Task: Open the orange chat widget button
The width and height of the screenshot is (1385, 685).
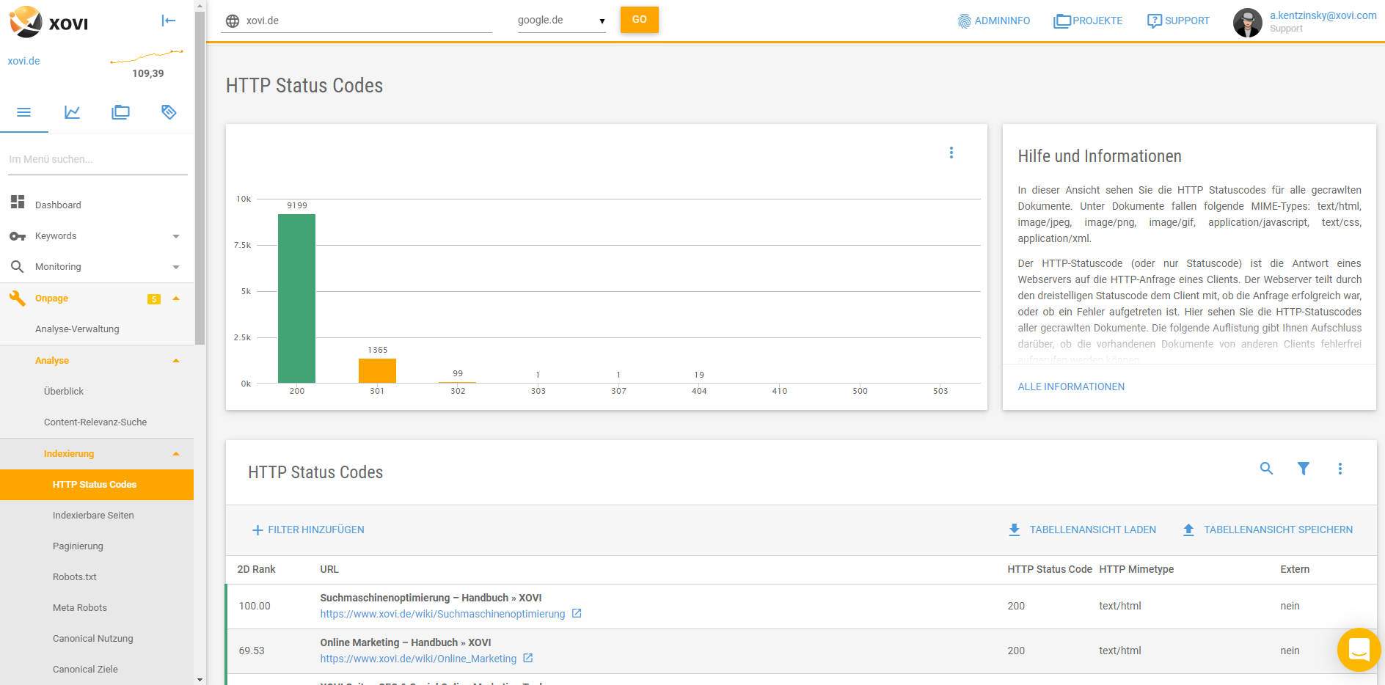Action: pos(1359,650)
